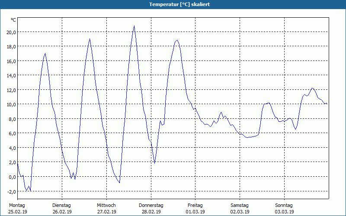Click the 10,0 y-axis value
Image resolution: width=346 pixels, height=216 pixels.
11,105
